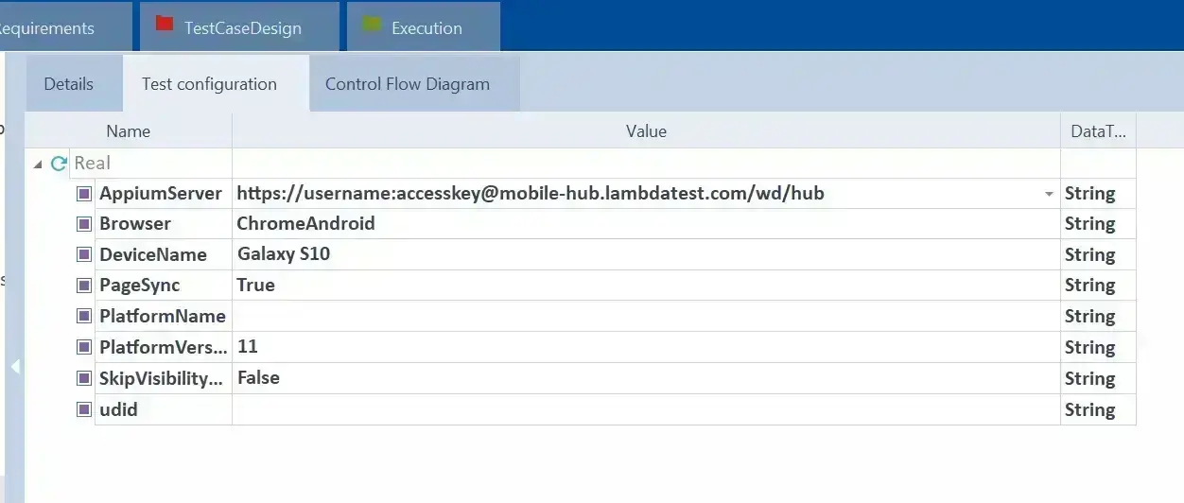The image size is (1184, 503).
Task: Click the PlatformName parameter icon
Action: point(84,317)
